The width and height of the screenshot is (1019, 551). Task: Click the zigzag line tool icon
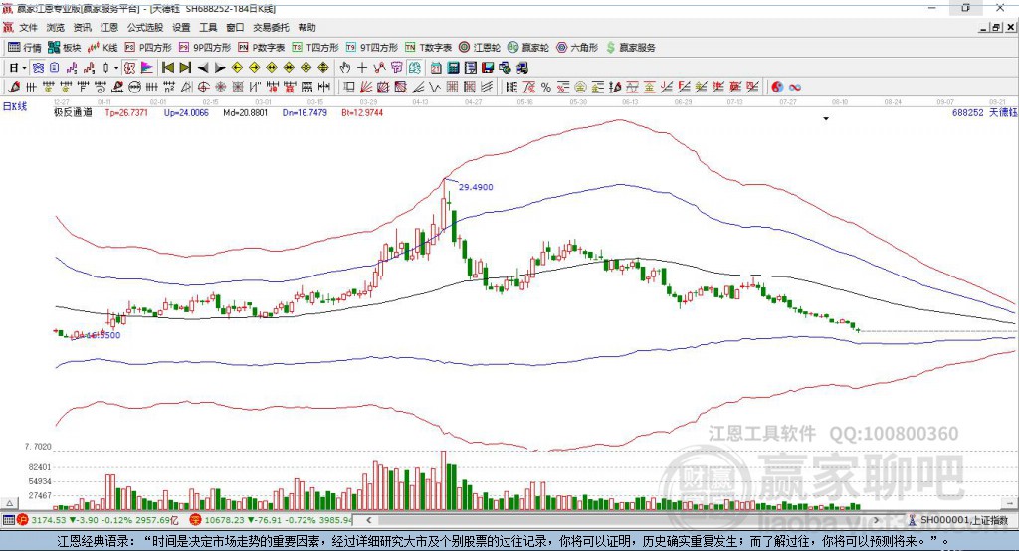(x=435, y=88)
